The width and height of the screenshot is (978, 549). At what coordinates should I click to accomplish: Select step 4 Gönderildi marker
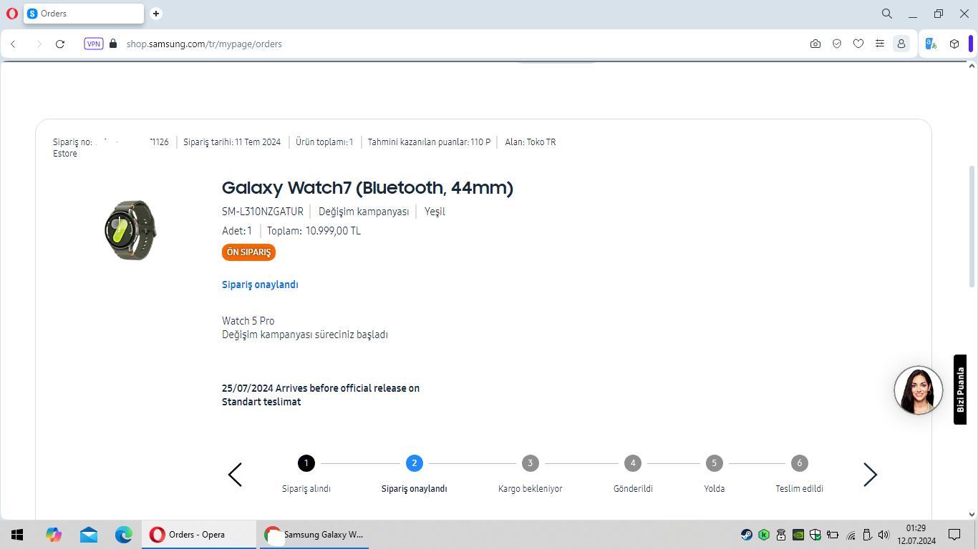[633, 463]
